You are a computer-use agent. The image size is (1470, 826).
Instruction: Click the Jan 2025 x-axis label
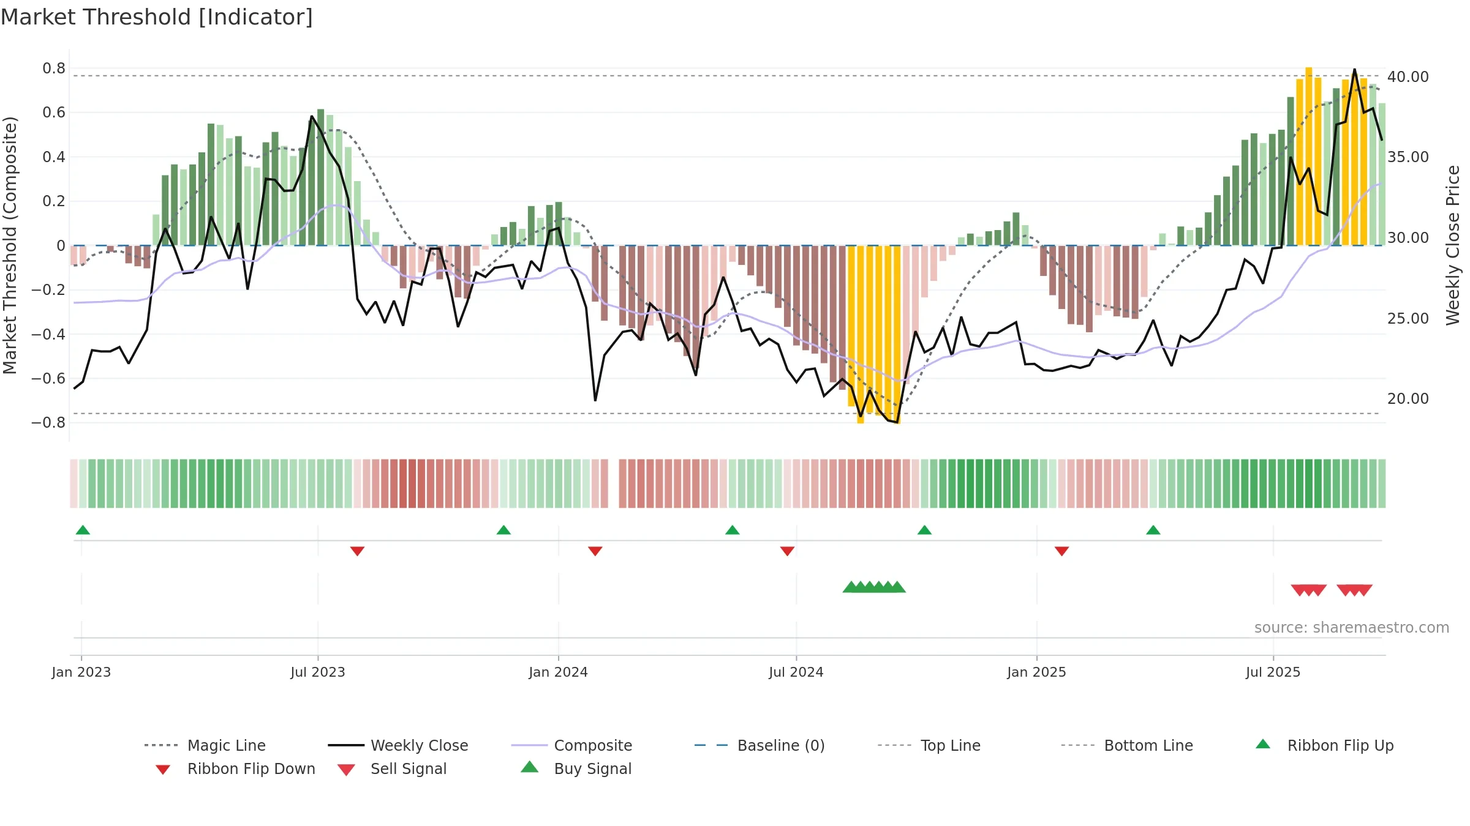point(1037,672)
